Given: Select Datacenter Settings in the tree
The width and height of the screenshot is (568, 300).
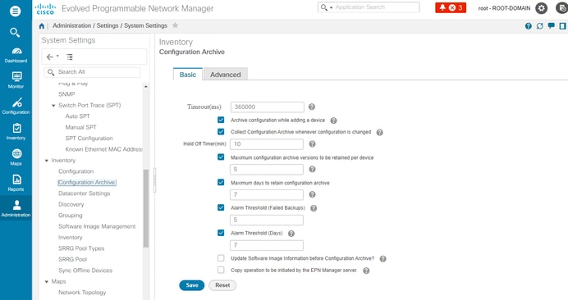Looking at the screenshot, I should [x=84, y=193].
